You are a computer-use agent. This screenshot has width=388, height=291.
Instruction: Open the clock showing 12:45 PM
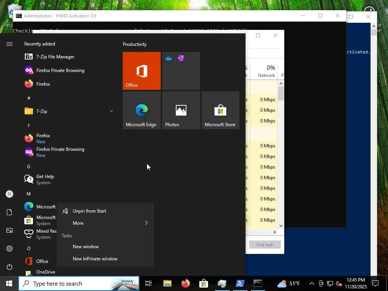coord(356,283)
